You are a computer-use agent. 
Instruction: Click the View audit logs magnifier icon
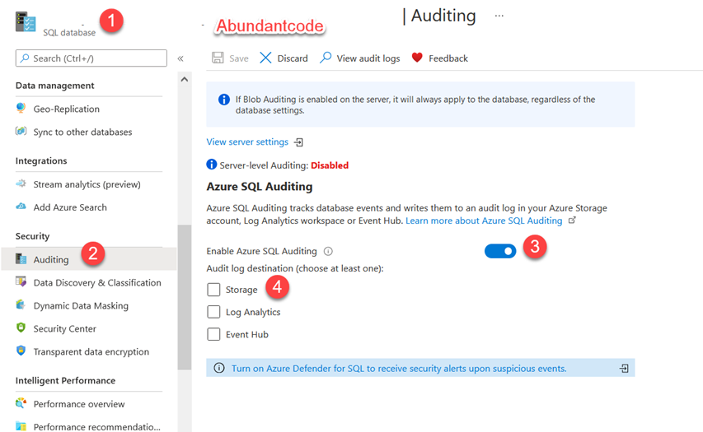326,58
